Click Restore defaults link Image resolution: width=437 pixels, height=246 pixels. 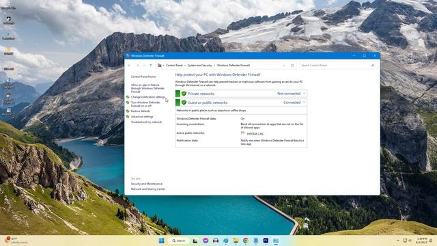click(x=141, y=111)
